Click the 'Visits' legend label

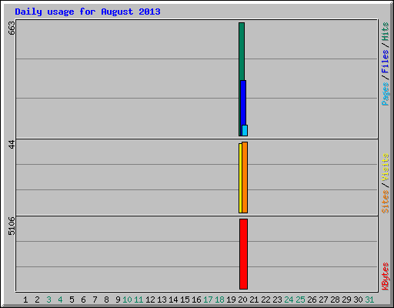coord(386,167)
